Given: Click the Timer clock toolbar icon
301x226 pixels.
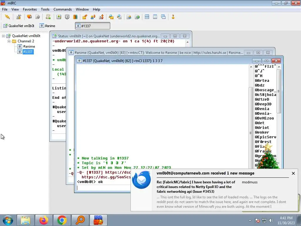Looking at the screenshot, I should [67, 17].
